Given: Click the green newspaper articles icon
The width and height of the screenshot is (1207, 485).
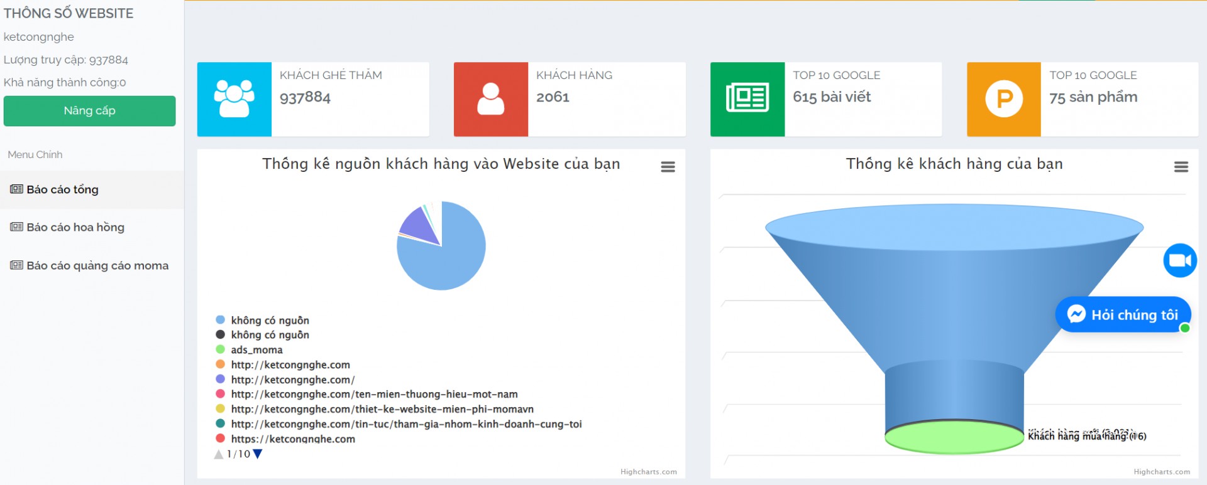Looking at the screenshot, I should [747, 99].
